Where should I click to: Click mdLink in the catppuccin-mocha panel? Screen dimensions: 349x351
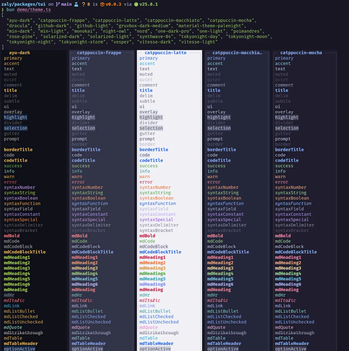pyautogui.click(x=283, y=306)
